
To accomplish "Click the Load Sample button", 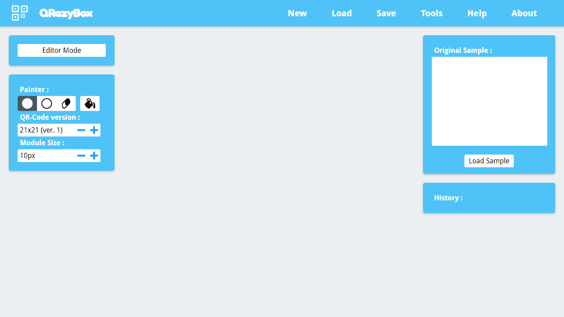I will click(x=489, y=161).
